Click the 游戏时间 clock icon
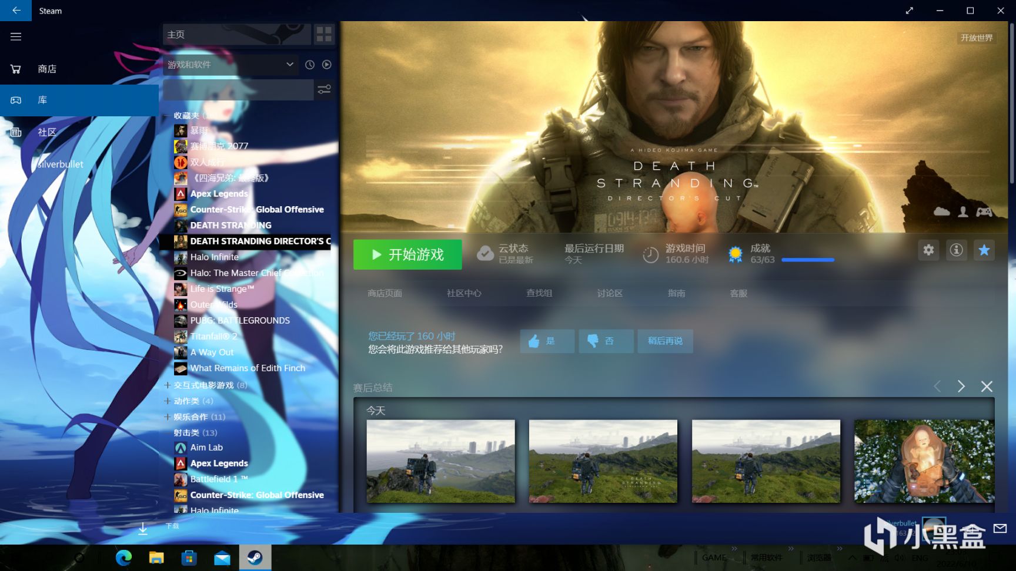 [650, 254]
